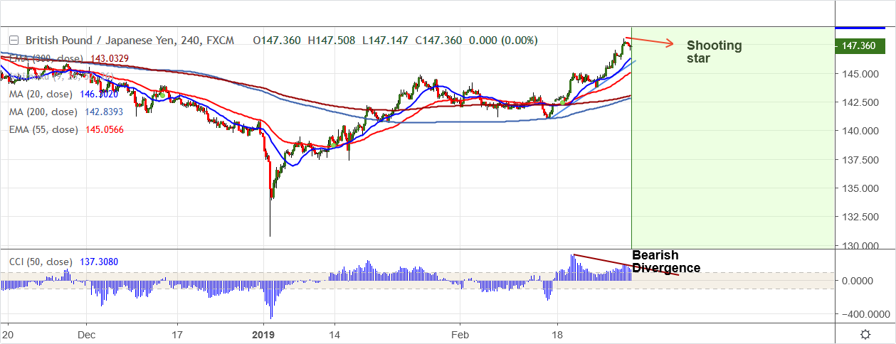Screen dimensions: 896x344
Task: Click the low value L147.147
Action: tap(385, 41)
